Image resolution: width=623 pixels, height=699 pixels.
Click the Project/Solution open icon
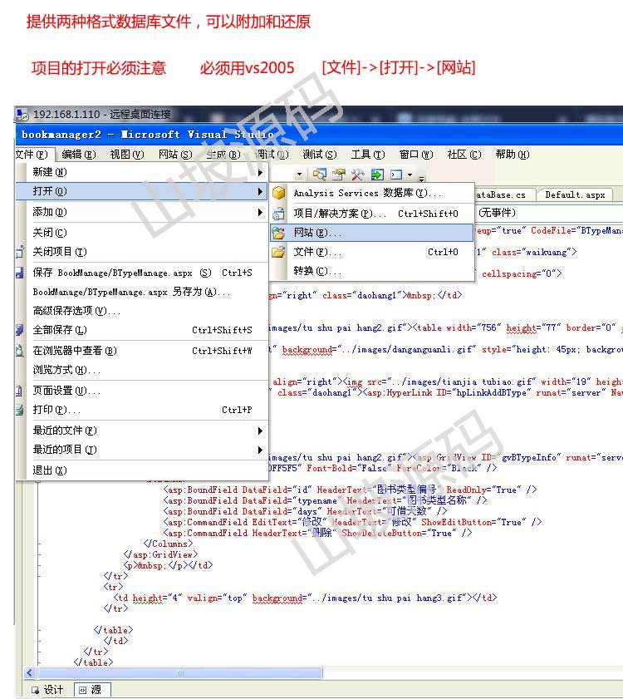point(279,214)
